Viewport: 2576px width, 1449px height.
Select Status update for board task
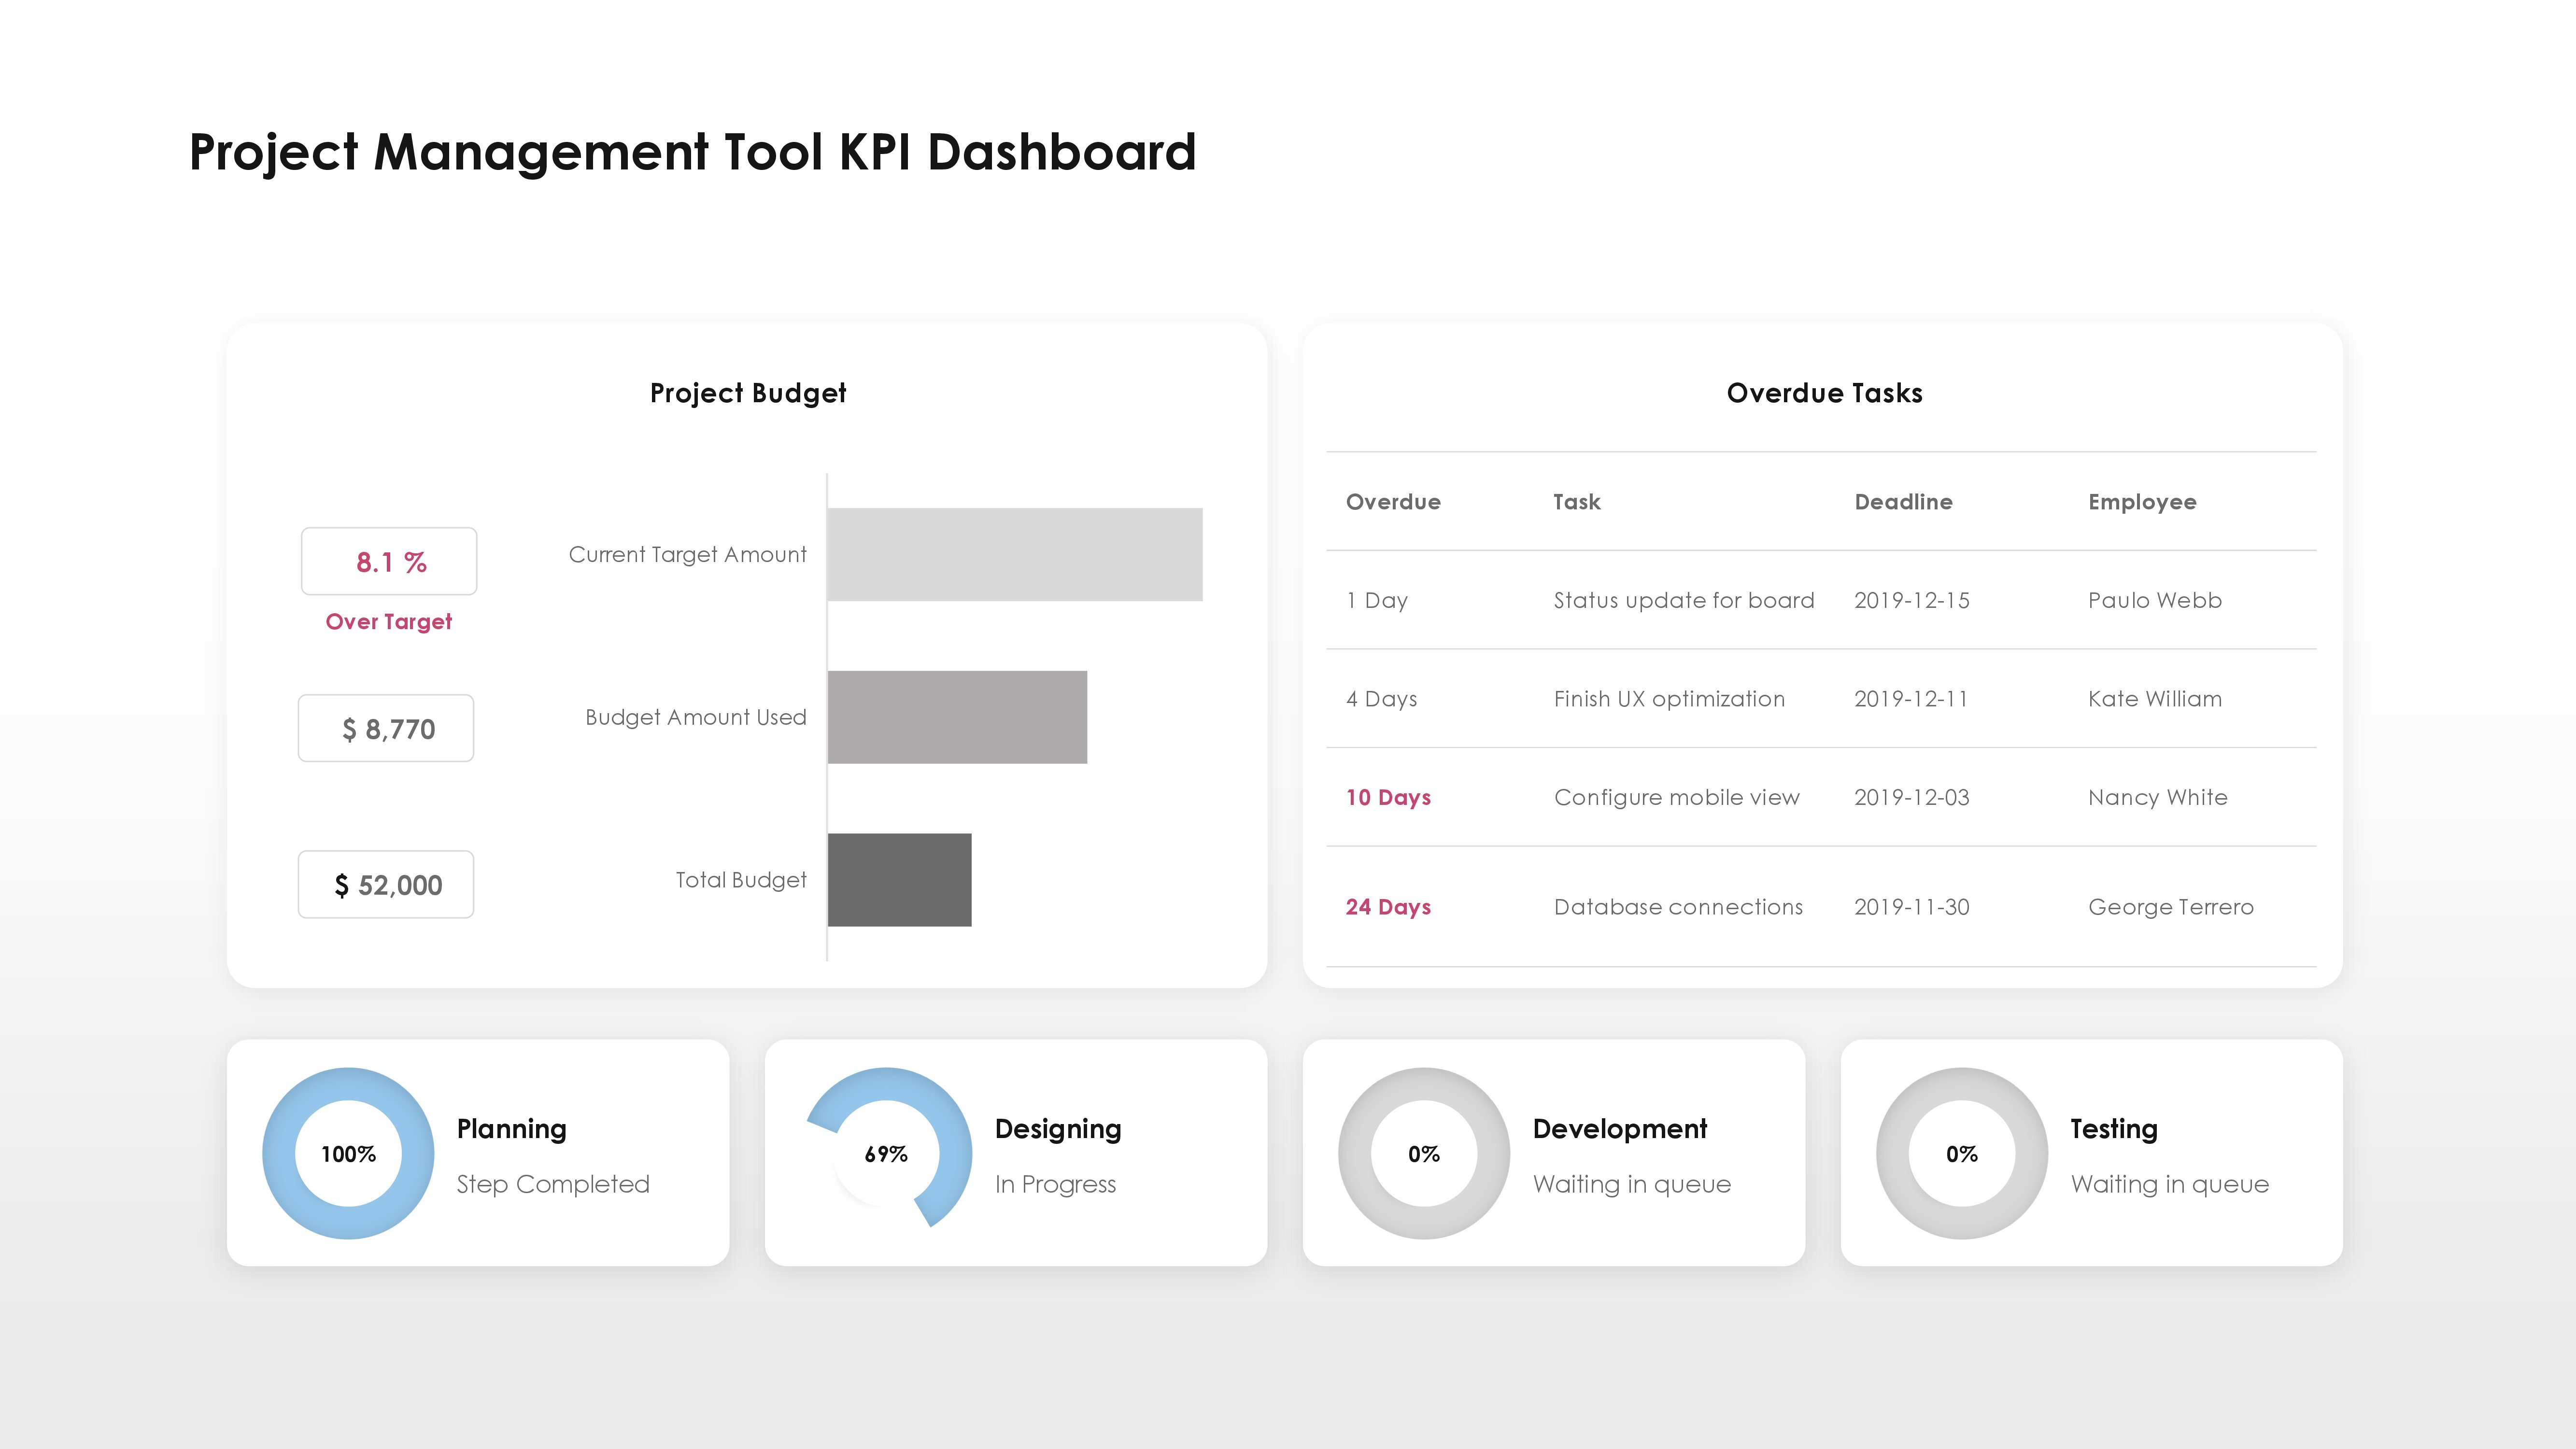pos(1683,600)
